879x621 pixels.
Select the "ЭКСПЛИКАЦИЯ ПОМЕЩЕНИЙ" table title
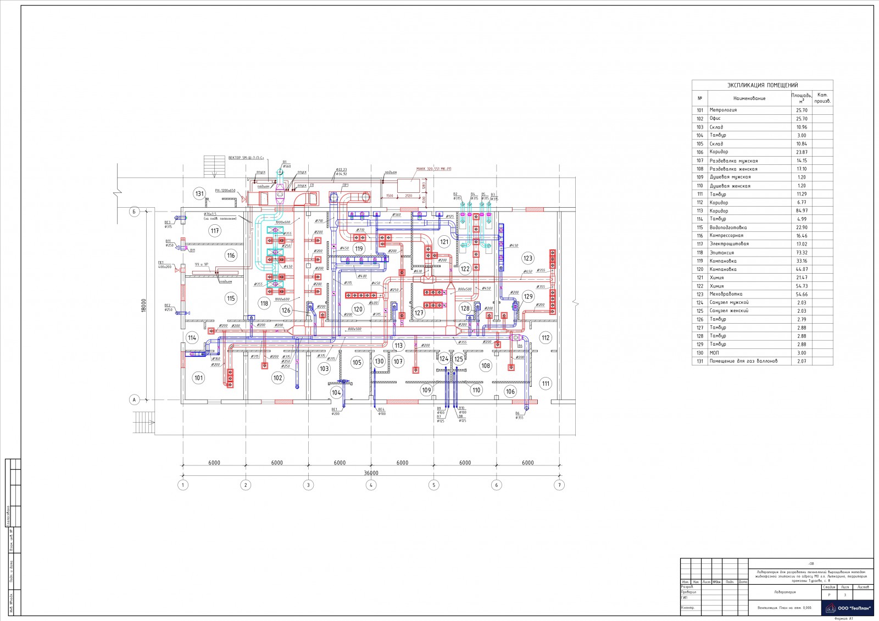[x=763, y=85]
